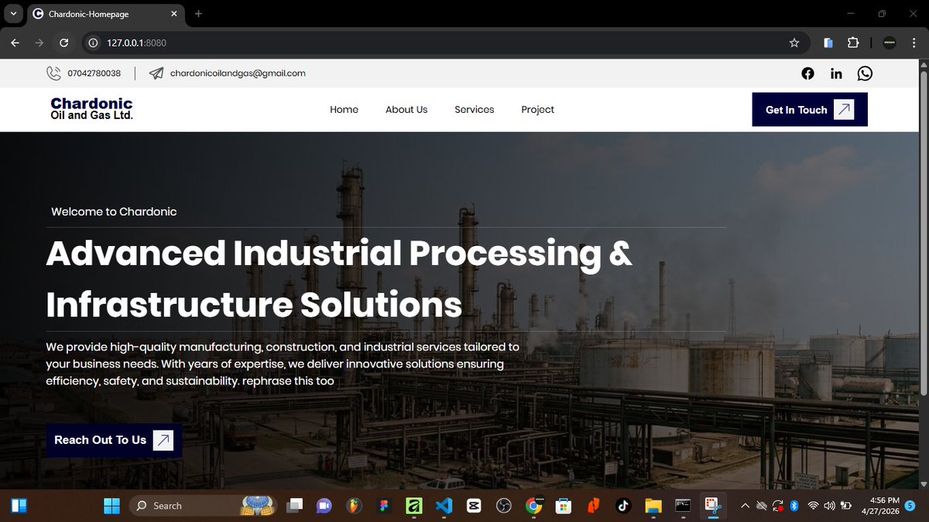Open the WhatsApp social link
929x522 pixels.
865,73
